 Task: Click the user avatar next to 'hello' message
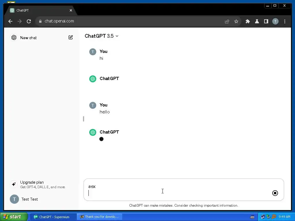coord(92,105)
